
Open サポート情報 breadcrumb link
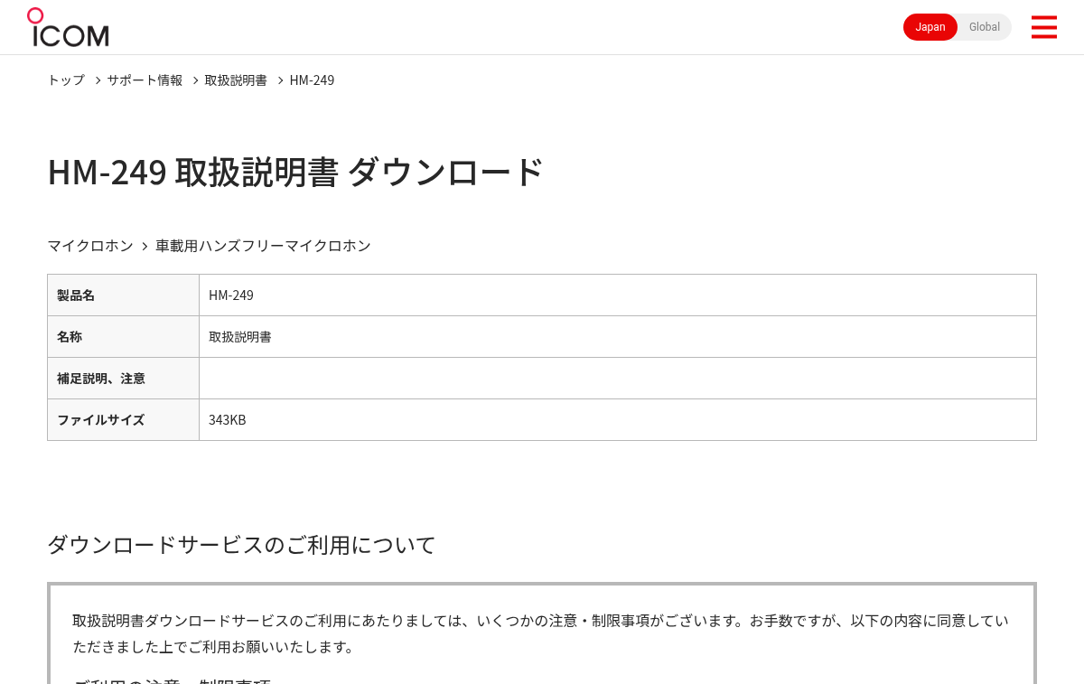145,80
